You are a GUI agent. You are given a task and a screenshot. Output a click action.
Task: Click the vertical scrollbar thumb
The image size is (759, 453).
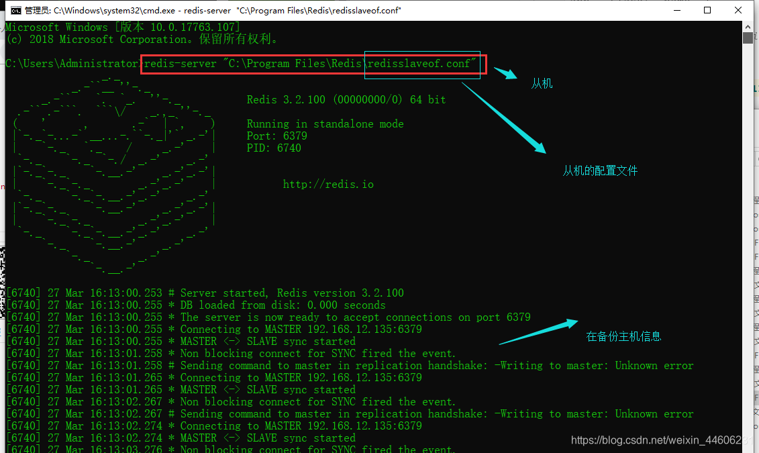[748, 38]
